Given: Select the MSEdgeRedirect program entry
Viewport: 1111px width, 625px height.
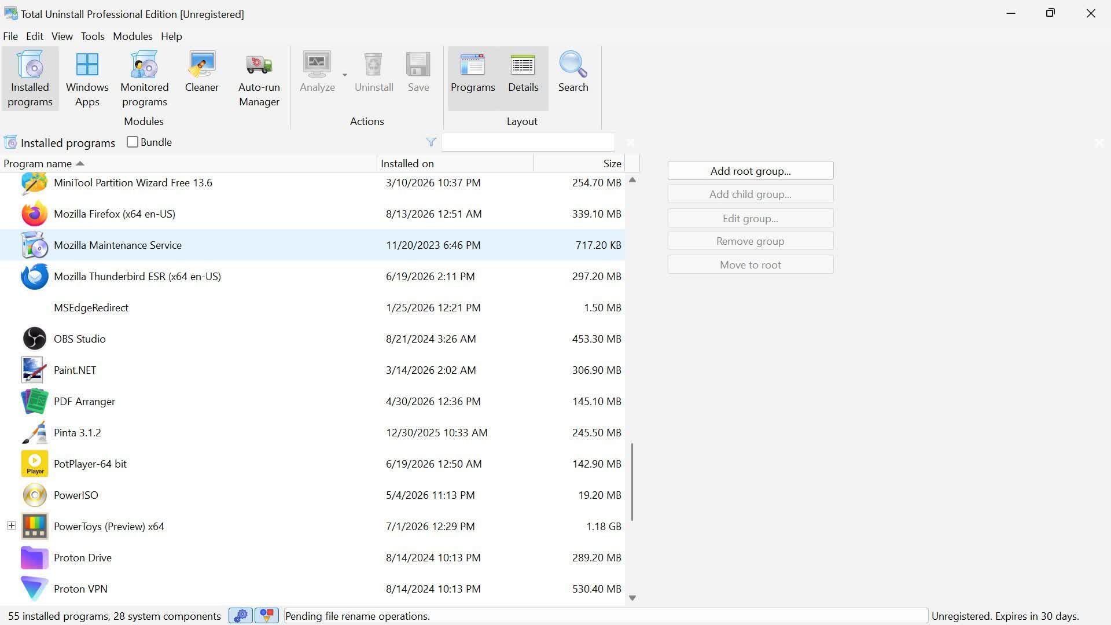Looking at the screenshot, I should (x=91, y=308).
